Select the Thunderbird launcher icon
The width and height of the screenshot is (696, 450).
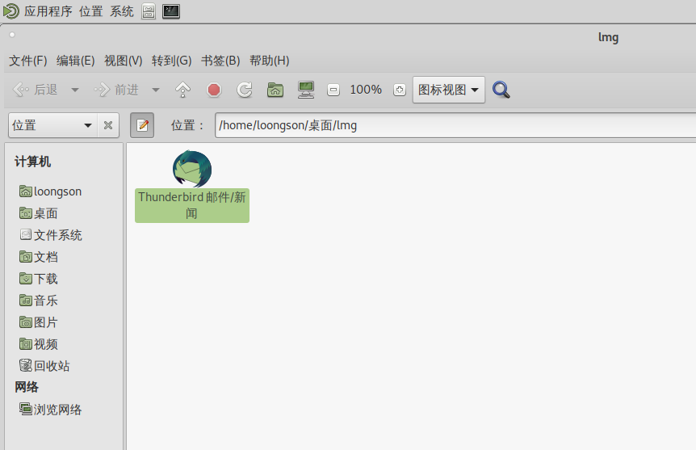pyautogui.click(x=192, y=168)
